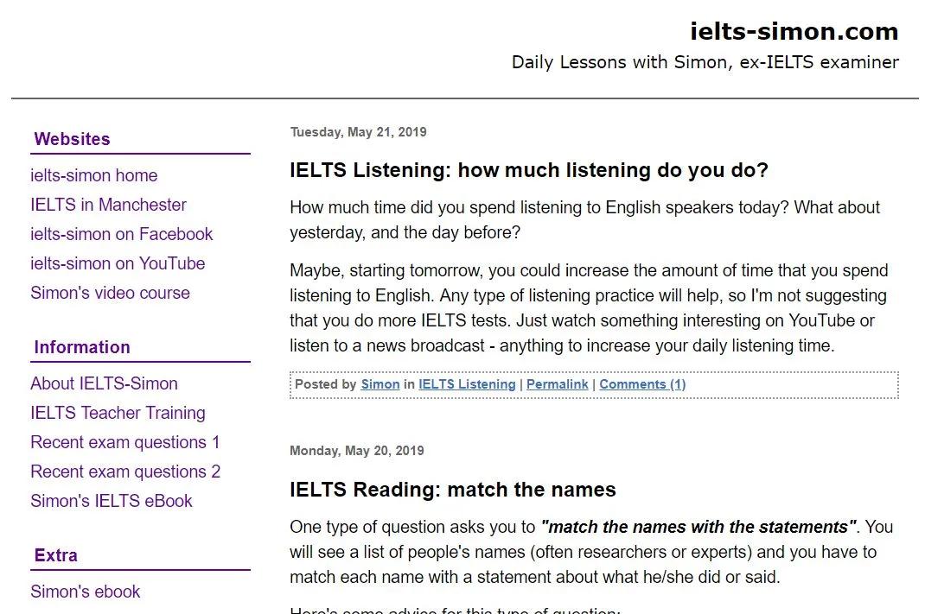Select IELTS Teacher Training link
This screenshot has height=614, width=925.
tap(118, 413)
